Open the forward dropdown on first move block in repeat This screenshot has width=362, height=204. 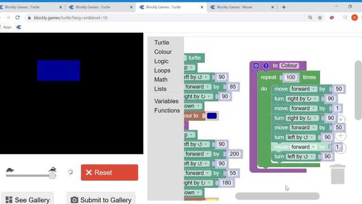click(x=304, y=89)
